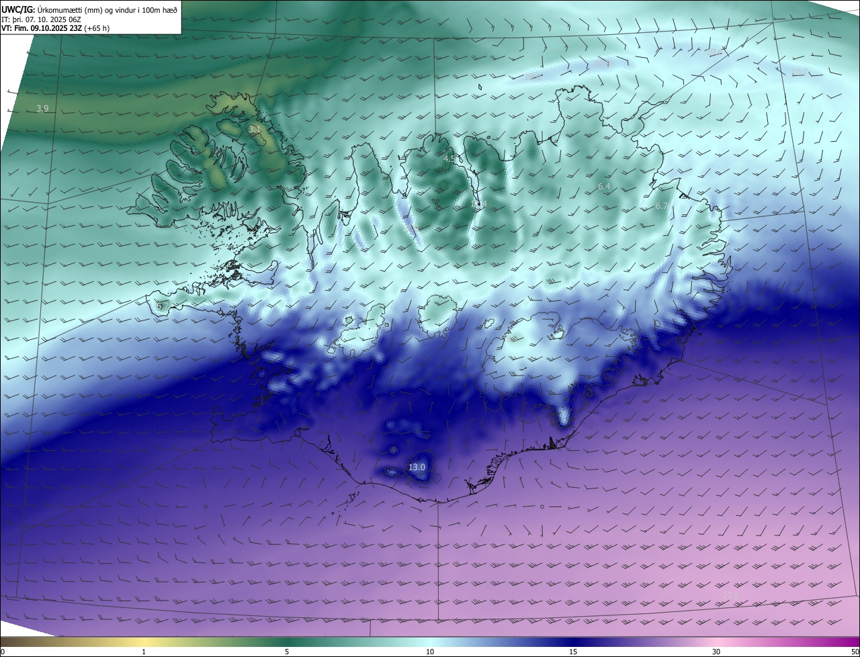Click the navy colorbar segment near 15
Image resolution: width=860 pixels, height=657 pixels.
[x=573, y=642]
